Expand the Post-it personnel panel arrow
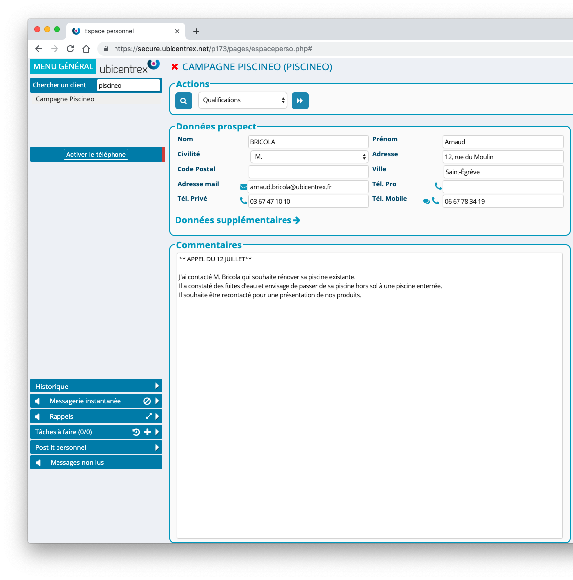 click(x=157, y=448)
